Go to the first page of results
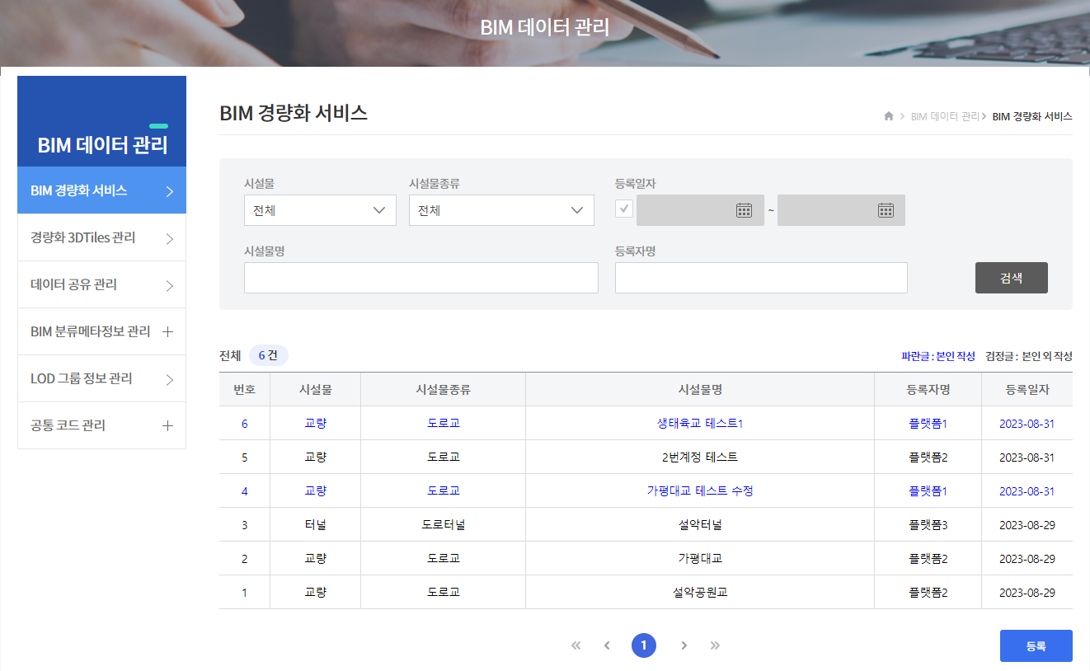Screen dimensions: 1090x671 coord(576,645)
